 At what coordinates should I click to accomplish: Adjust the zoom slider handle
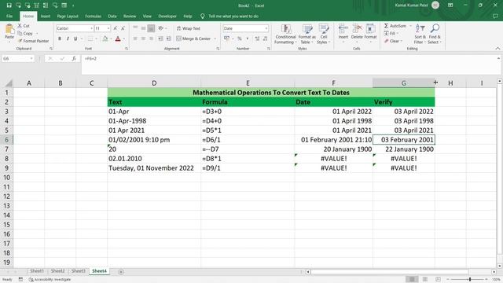click(x=470, y=280)
